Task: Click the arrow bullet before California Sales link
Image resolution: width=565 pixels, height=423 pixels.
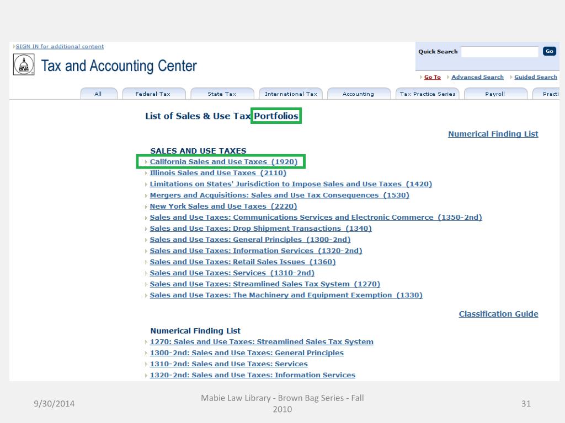Action: coord(146,162)
